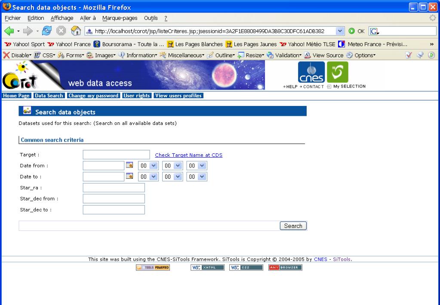
Task: Click the Search button
Action: click(293, 226)
